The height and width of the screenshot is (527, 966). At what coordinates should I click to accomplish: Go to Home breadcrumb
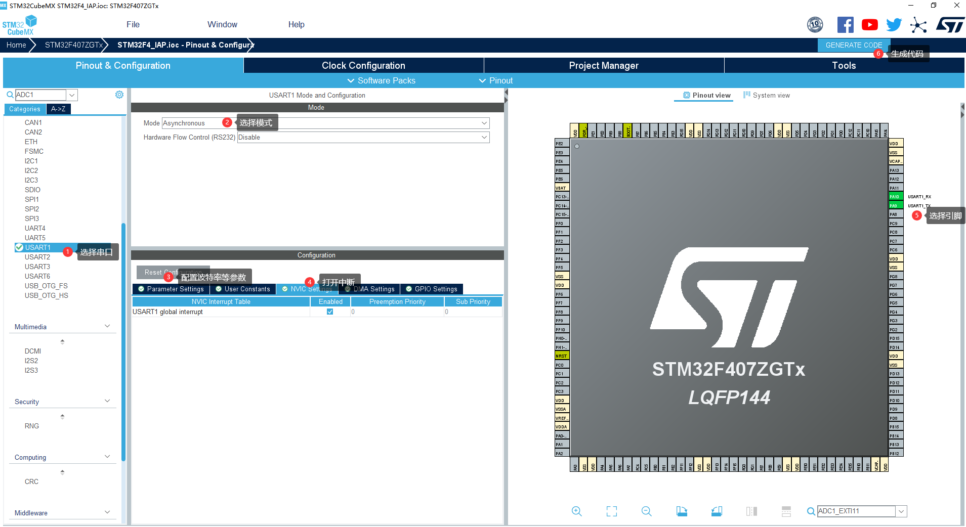(x=16, y=45)
